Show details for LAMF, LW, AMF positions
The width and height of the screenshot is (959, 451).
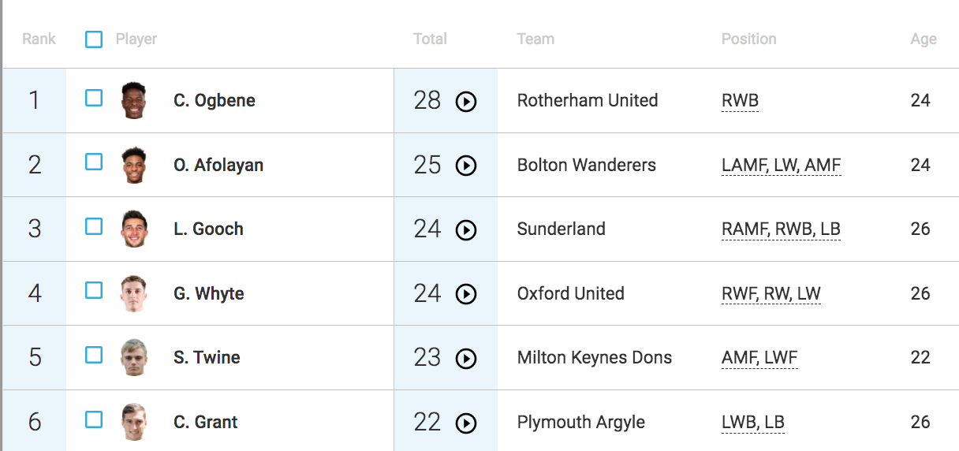(x=781, y=166)
